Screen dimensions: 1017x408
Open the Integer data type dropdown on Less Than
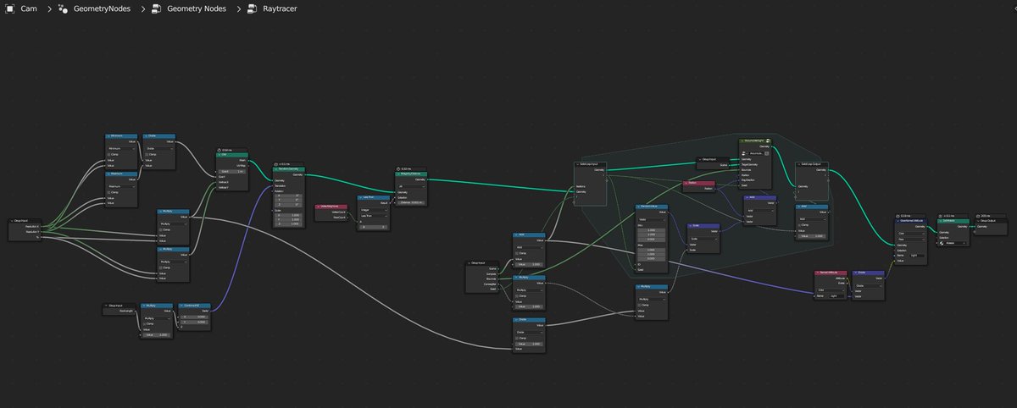[x=374, y=210]
